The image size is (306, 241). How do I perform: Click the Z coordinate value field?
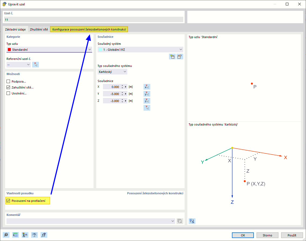(x=112, y=101)
